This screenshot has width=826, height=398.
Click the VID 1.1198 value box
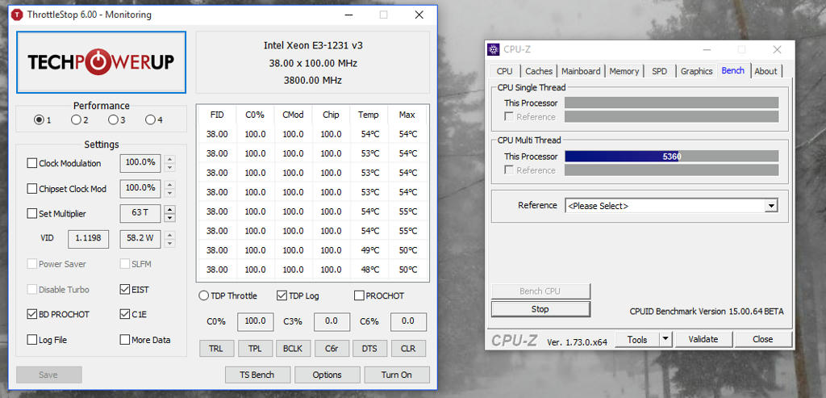[x=89, y=239]
